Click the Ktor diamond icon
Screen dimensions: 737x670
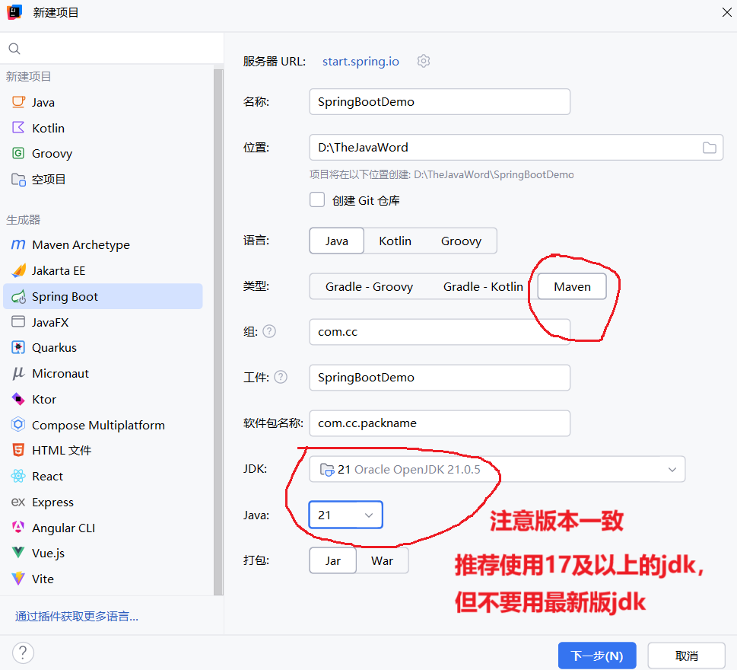[x=18, y=399]
